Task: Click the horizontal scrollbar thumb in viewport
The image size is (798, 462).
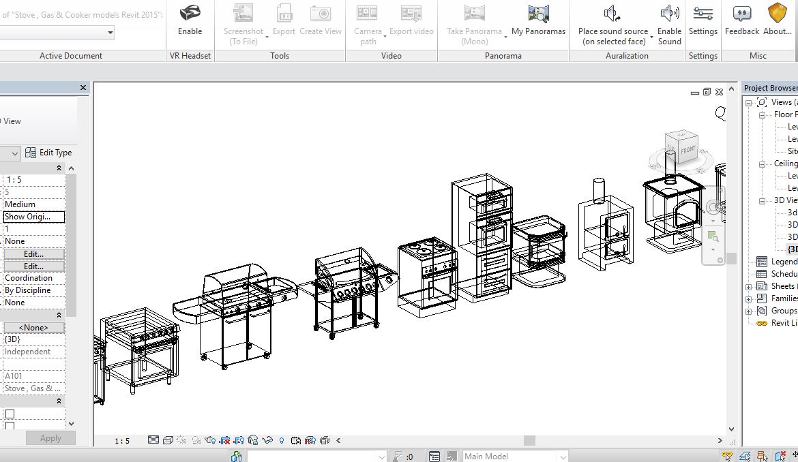Action: (529, 441)
